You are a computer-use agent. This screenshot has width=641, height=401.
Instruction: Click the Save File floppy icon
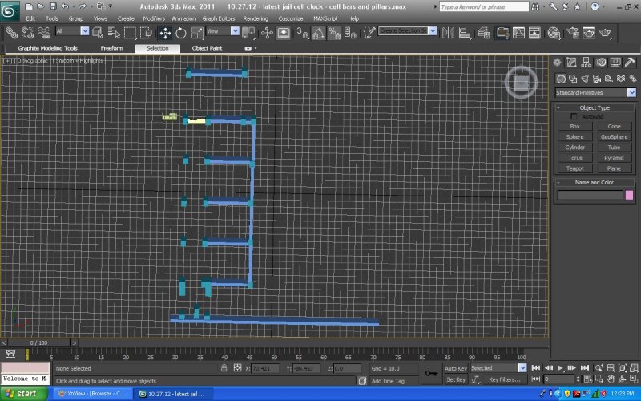[x=53, y=6]
